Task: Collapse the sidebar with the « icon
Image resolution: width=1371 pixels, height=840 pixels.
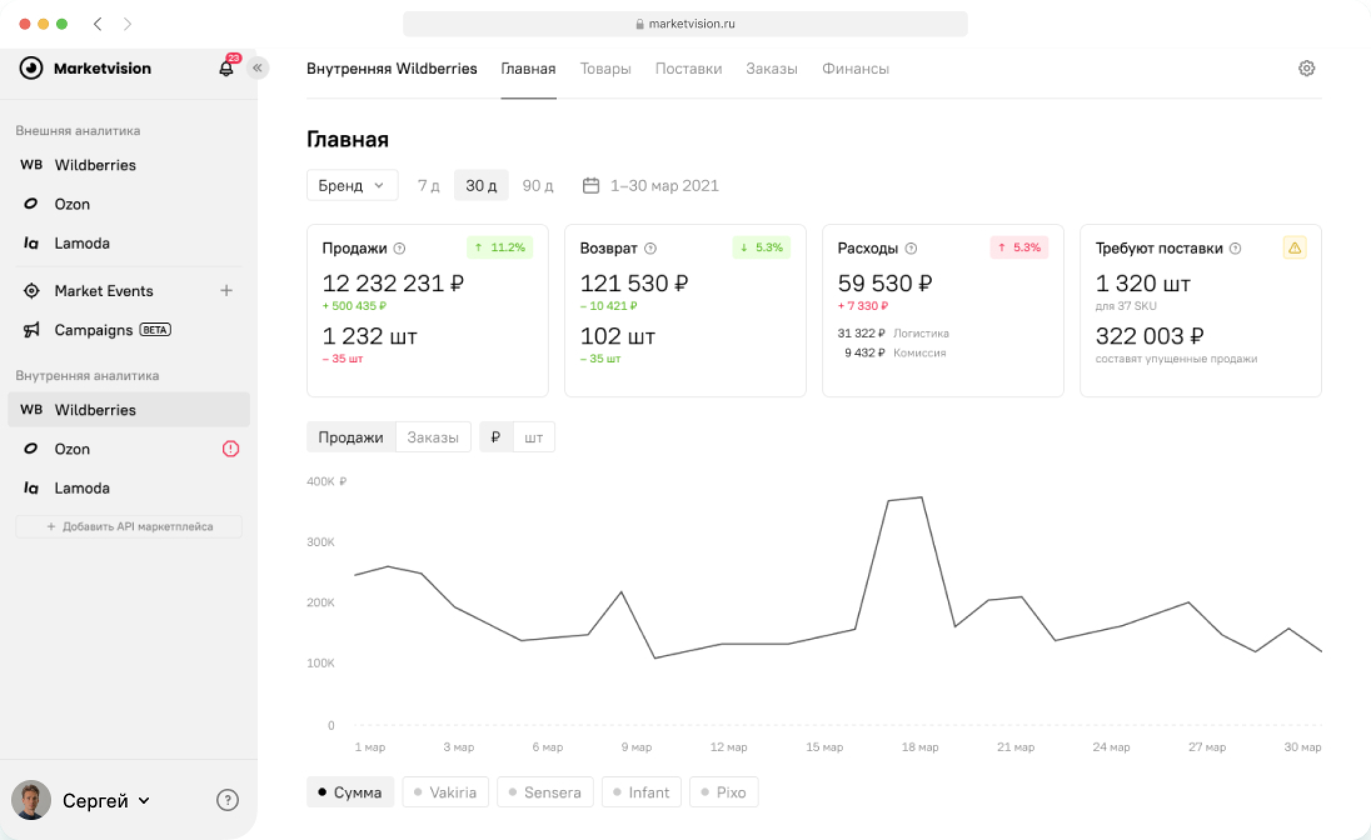Action: pyautogui.click(x=258, y=67)
